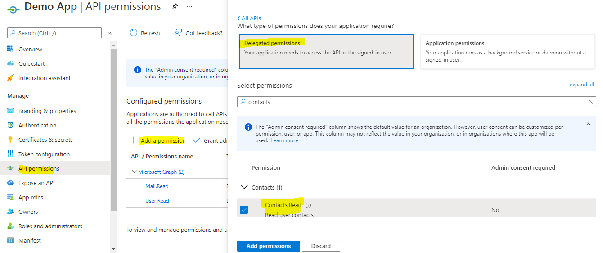Click the Expose an API cloud icon
Image resolution: width=603 pixels, height=253 pixels.
point(10,183)
